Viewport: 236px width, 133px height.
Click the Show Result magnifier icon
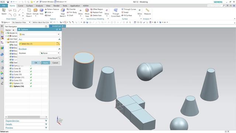pos(59,58)
